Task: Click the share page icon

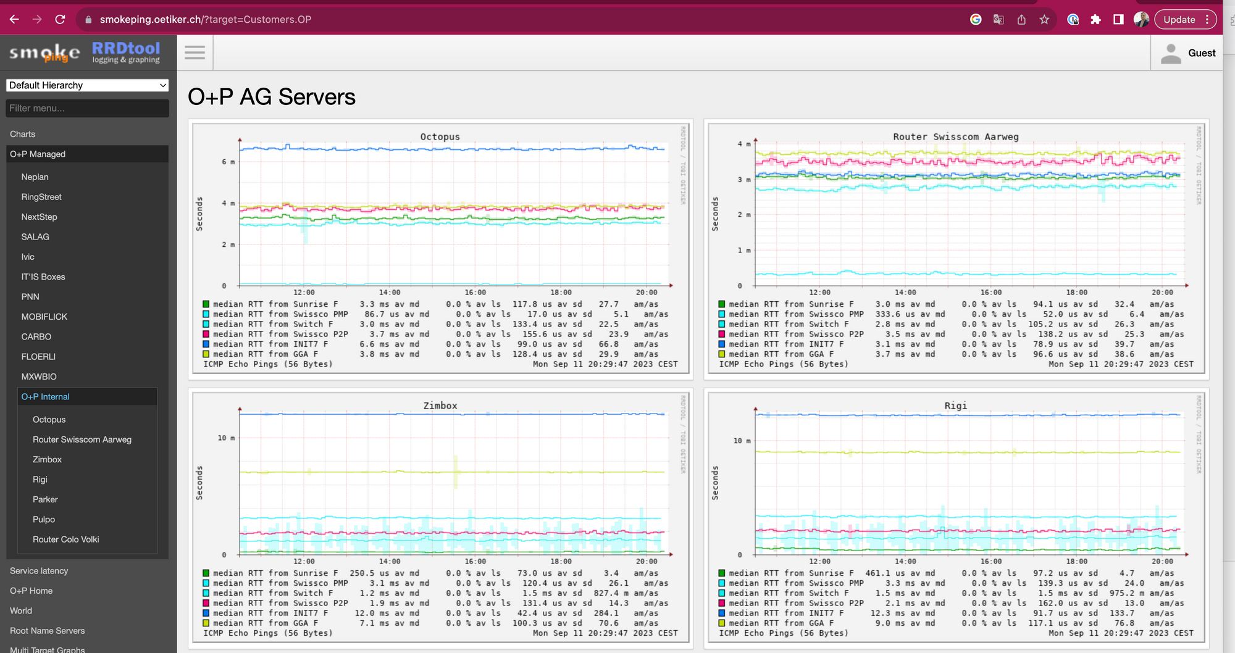Action: point(1021,20)
